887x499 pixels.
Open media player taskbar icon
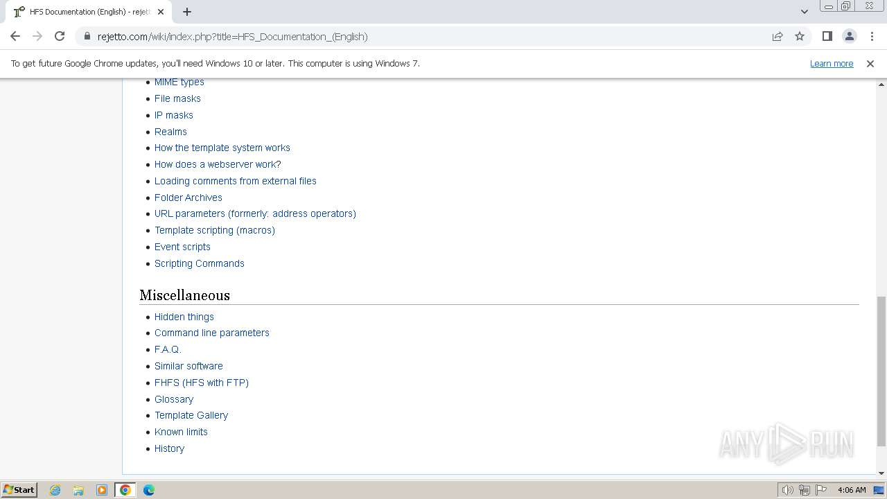(102, 490)
